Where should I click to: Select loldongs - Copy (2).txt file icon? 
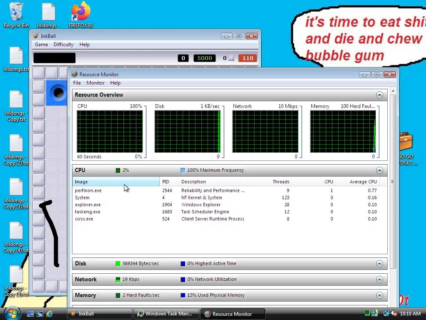point(16,150)
